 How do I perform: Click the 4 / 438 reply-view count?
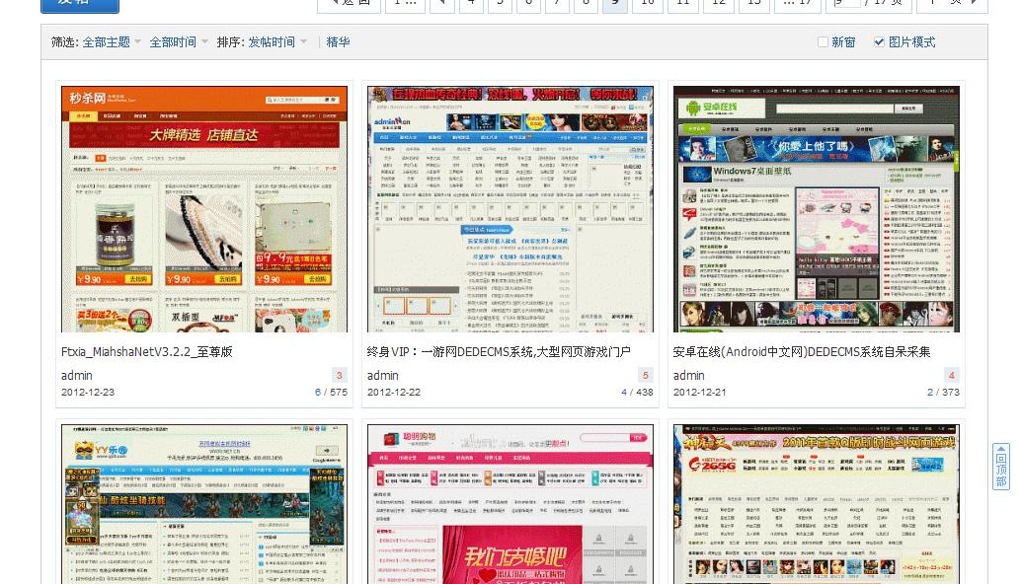[x=637, y=393]
